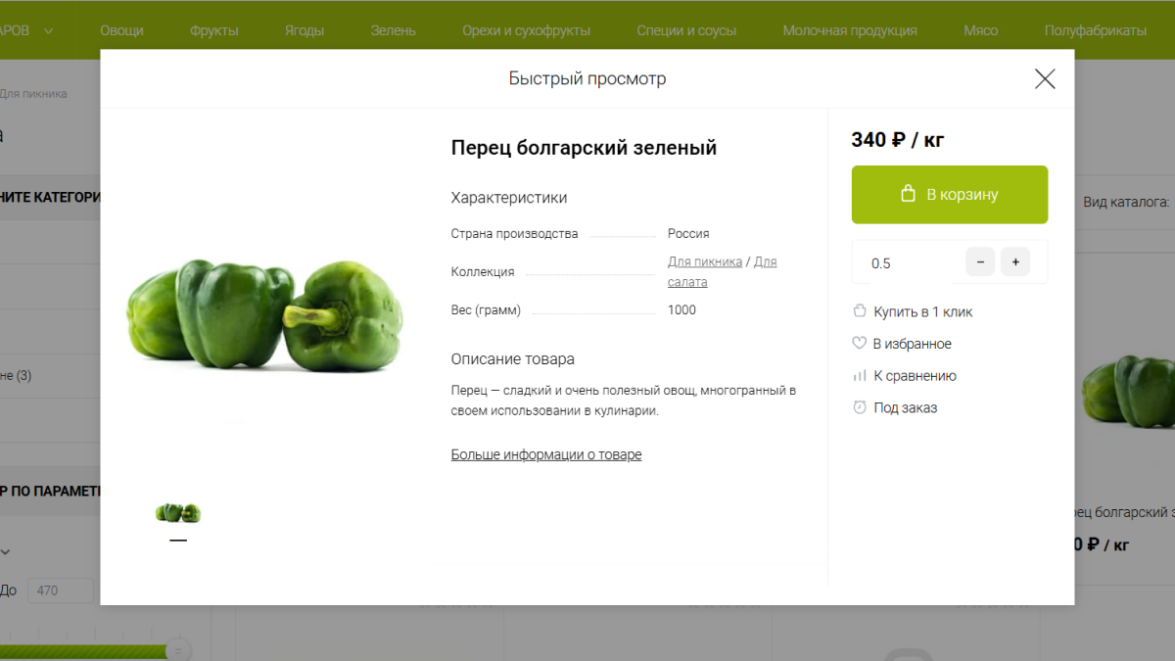
Task: Close the quick view popup
Action: pyautogui.click(x=1045, y=79)
